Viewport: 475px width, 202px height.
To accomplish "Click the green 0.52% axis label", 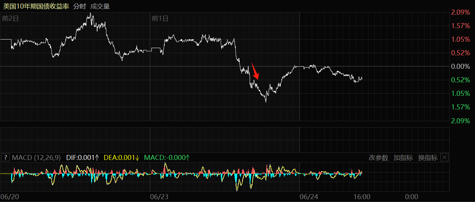I will (460, 80).
